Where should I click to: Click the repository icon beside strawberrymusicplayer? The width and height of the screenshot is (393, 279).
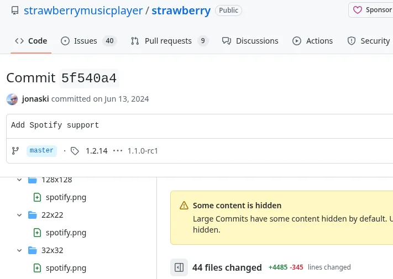coord(15,10)
